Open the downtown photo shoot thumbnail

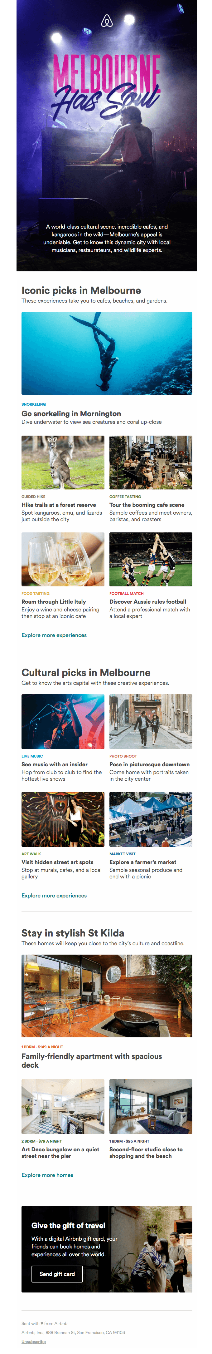click(151, 721)
